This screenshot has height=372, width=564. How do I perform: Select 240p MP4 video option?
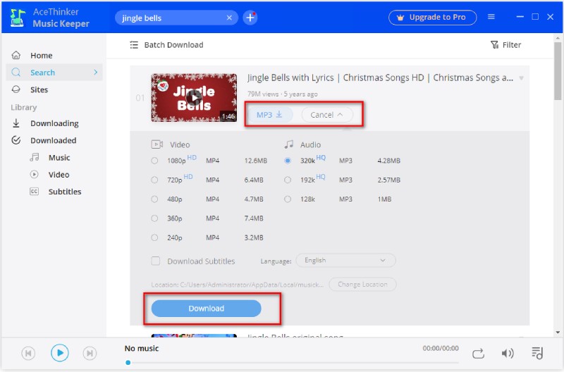pos(154,237)
